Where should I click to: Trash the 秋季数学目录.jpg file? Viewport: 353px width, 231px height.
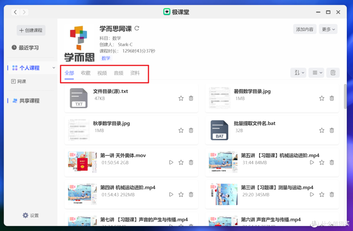(191, 130)
